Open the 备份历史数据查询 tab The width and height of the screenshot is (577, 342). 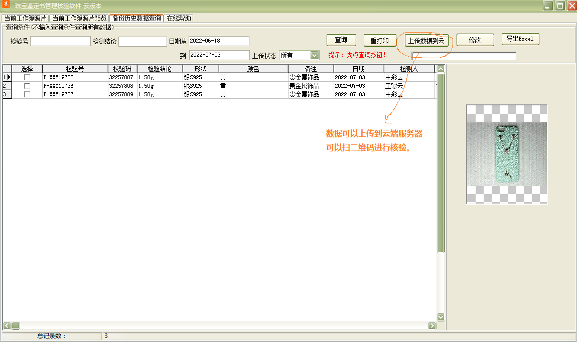point(136,18)
